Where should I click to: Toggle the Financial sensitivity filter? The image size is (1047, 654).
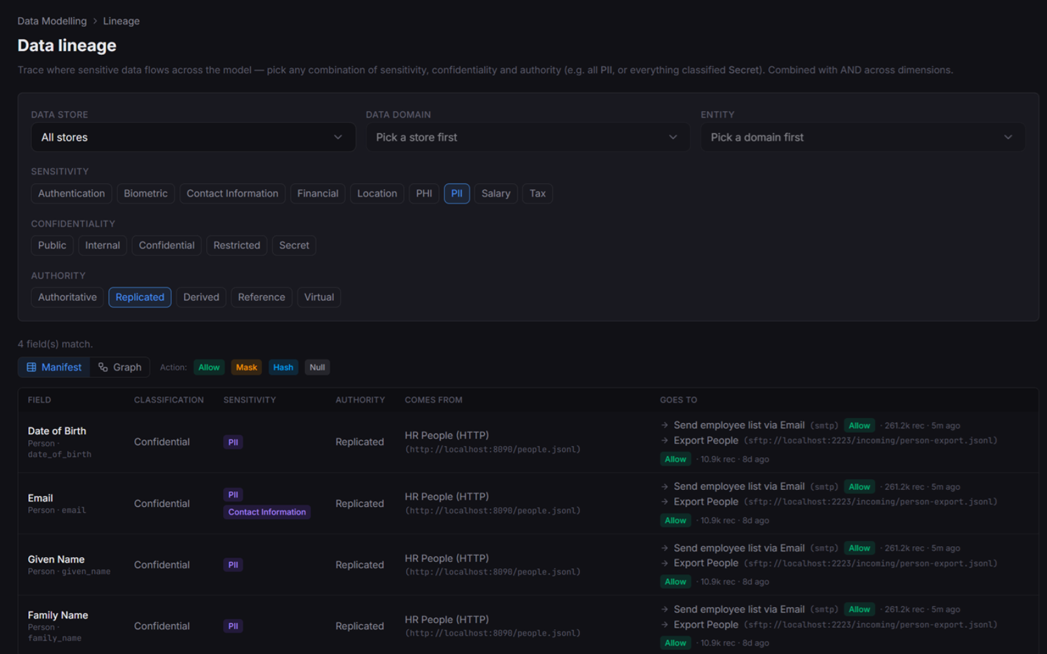(x=317, y=194)
